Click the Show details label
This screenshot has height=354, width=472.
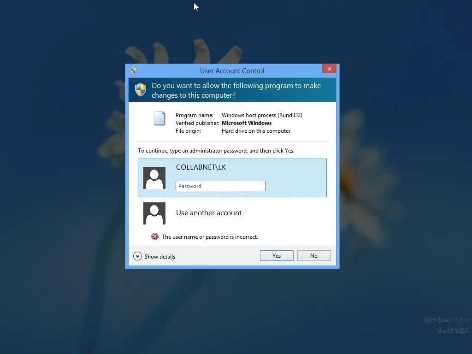[160, 257]
